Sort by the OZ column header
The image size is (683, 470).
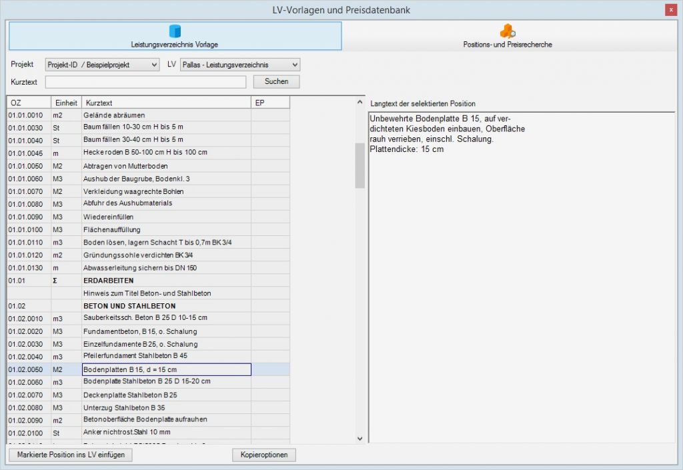[x=29, y=103]
